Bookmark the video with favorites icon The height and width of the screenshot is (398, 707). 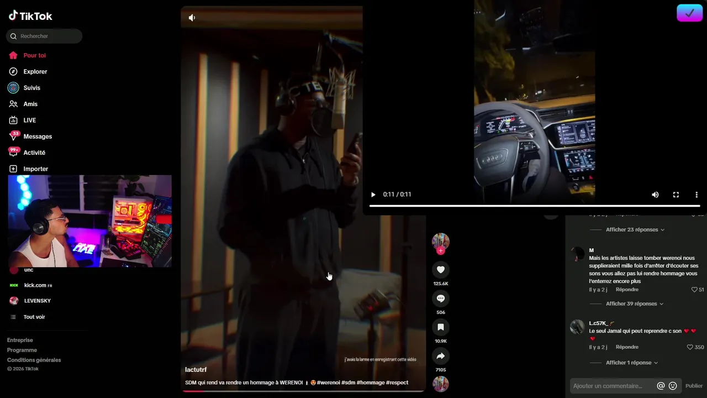[440, 327]
